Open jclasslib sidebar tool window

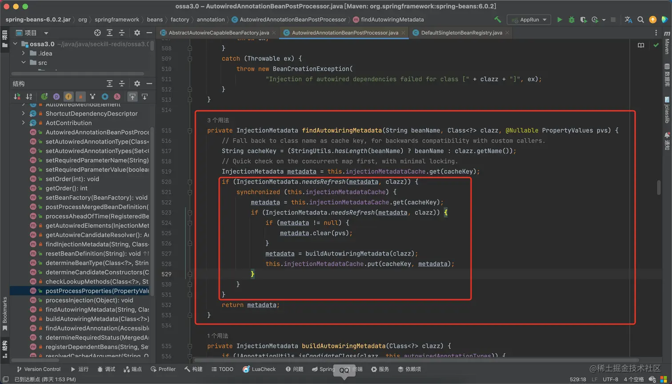667,110
